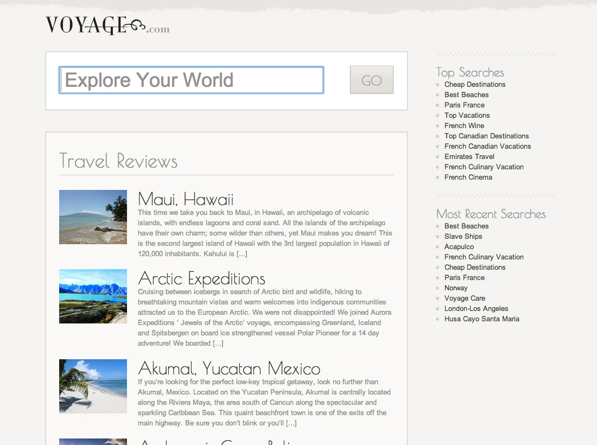Image resolution: width=597 pixels, height=445 pixels.
Task: Open Acapulco in Most Recent Searches
Action: coord(459,247)
